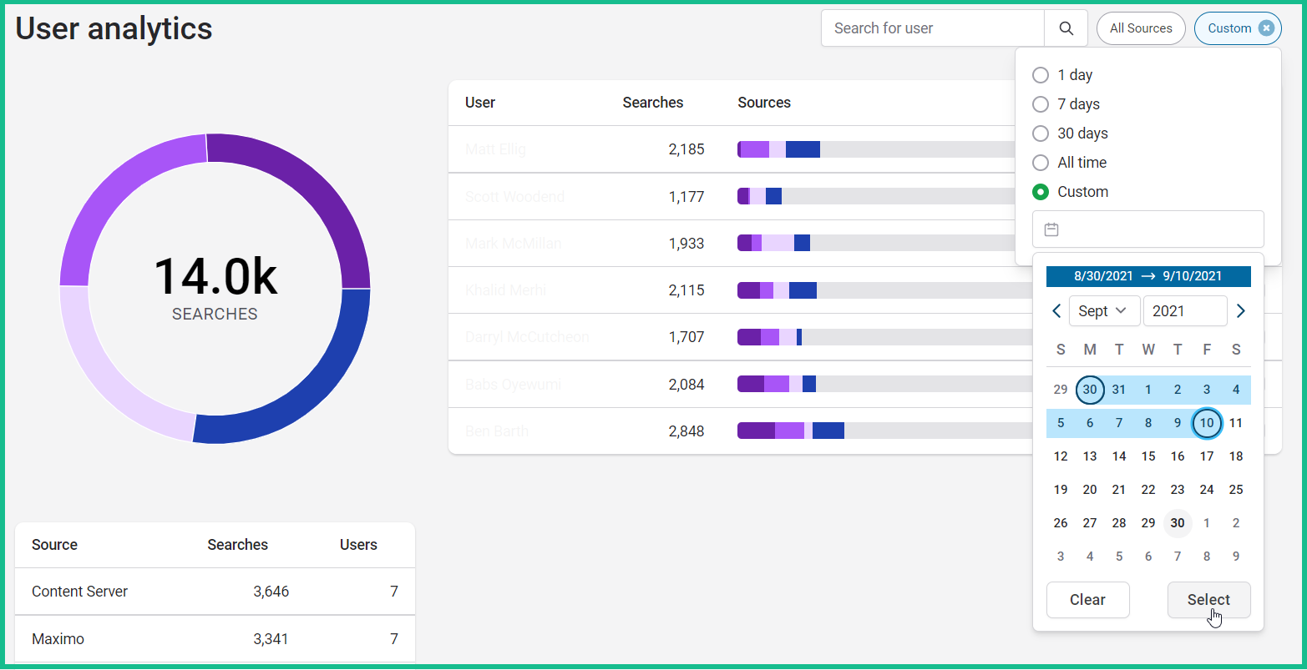Image resolution: width=1307 pixels, height=670 pixels.
Task: Click the 2021 year field
Action: 1185,310
